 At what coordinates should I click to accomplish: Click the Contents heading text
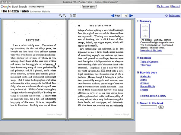point(145,58)
